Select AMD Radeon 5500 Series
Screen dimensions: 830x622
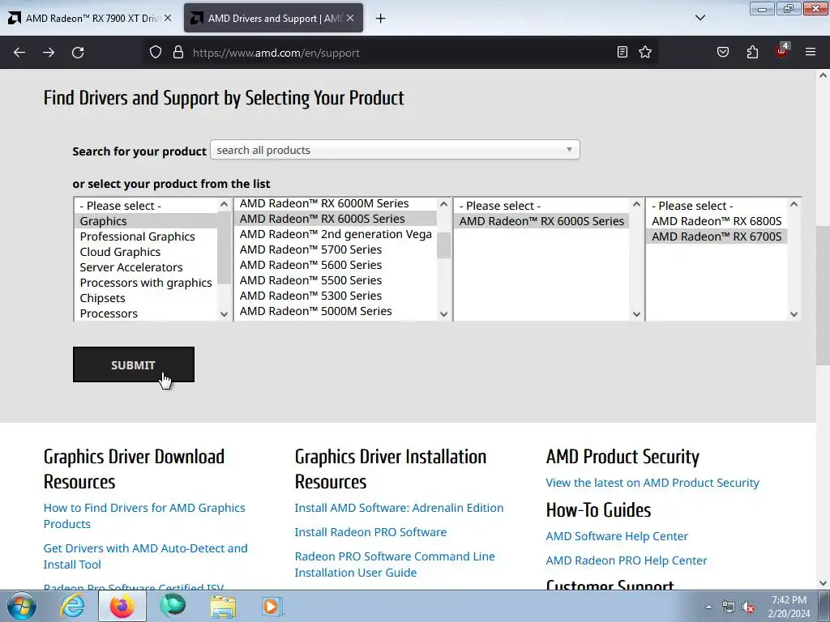[x=336, y=279]
